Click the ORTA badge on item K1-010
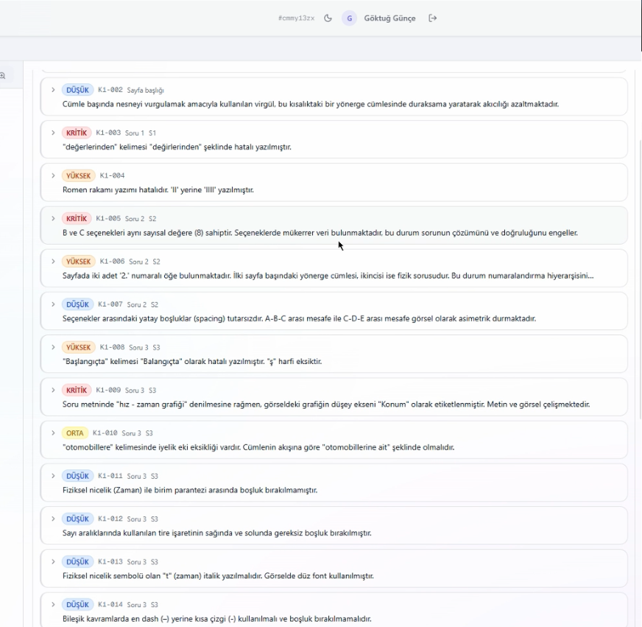 pyautogui.click(x=77, y=432)
